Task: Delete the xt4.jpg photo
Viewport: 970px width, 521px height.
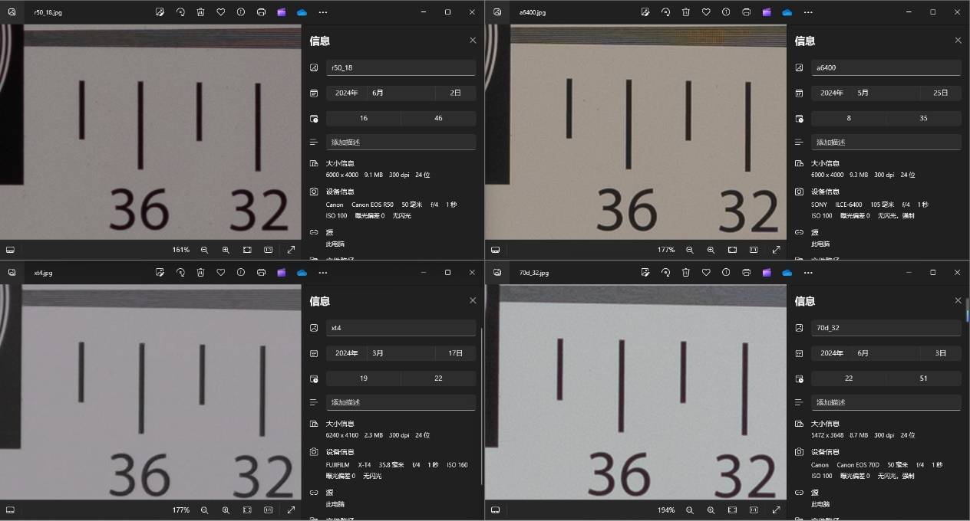Action: pyautogui.click(x=200, y=272)
